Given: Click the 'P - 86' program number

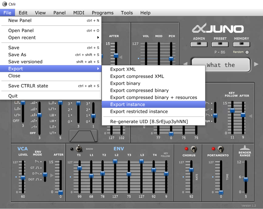Looking at the screenshot, I should point(220,52).
